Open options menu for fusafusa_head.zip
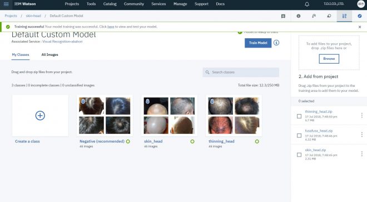Viewport: 367px width, 202px height. 362,134
